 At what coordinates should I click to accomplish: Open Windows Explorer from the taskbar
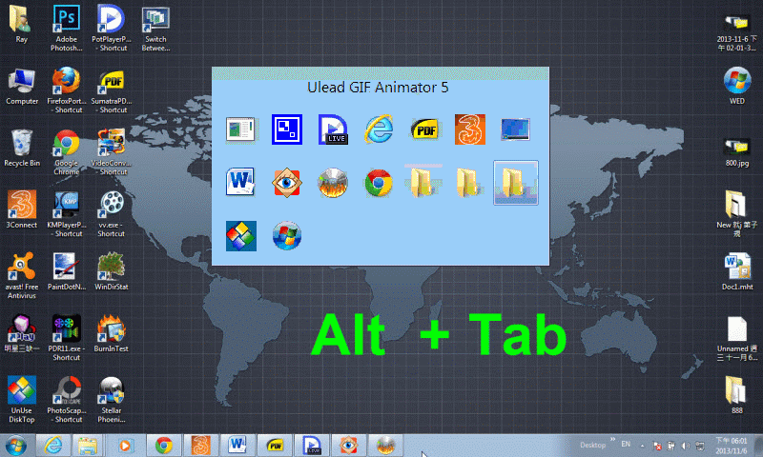[87, 446]
